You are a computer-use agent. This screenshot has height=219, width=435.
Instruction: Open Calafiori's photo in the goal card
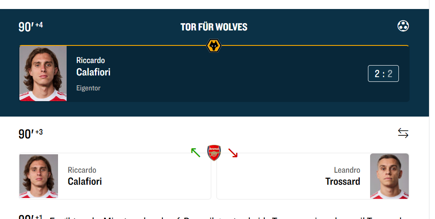[43, 73]
